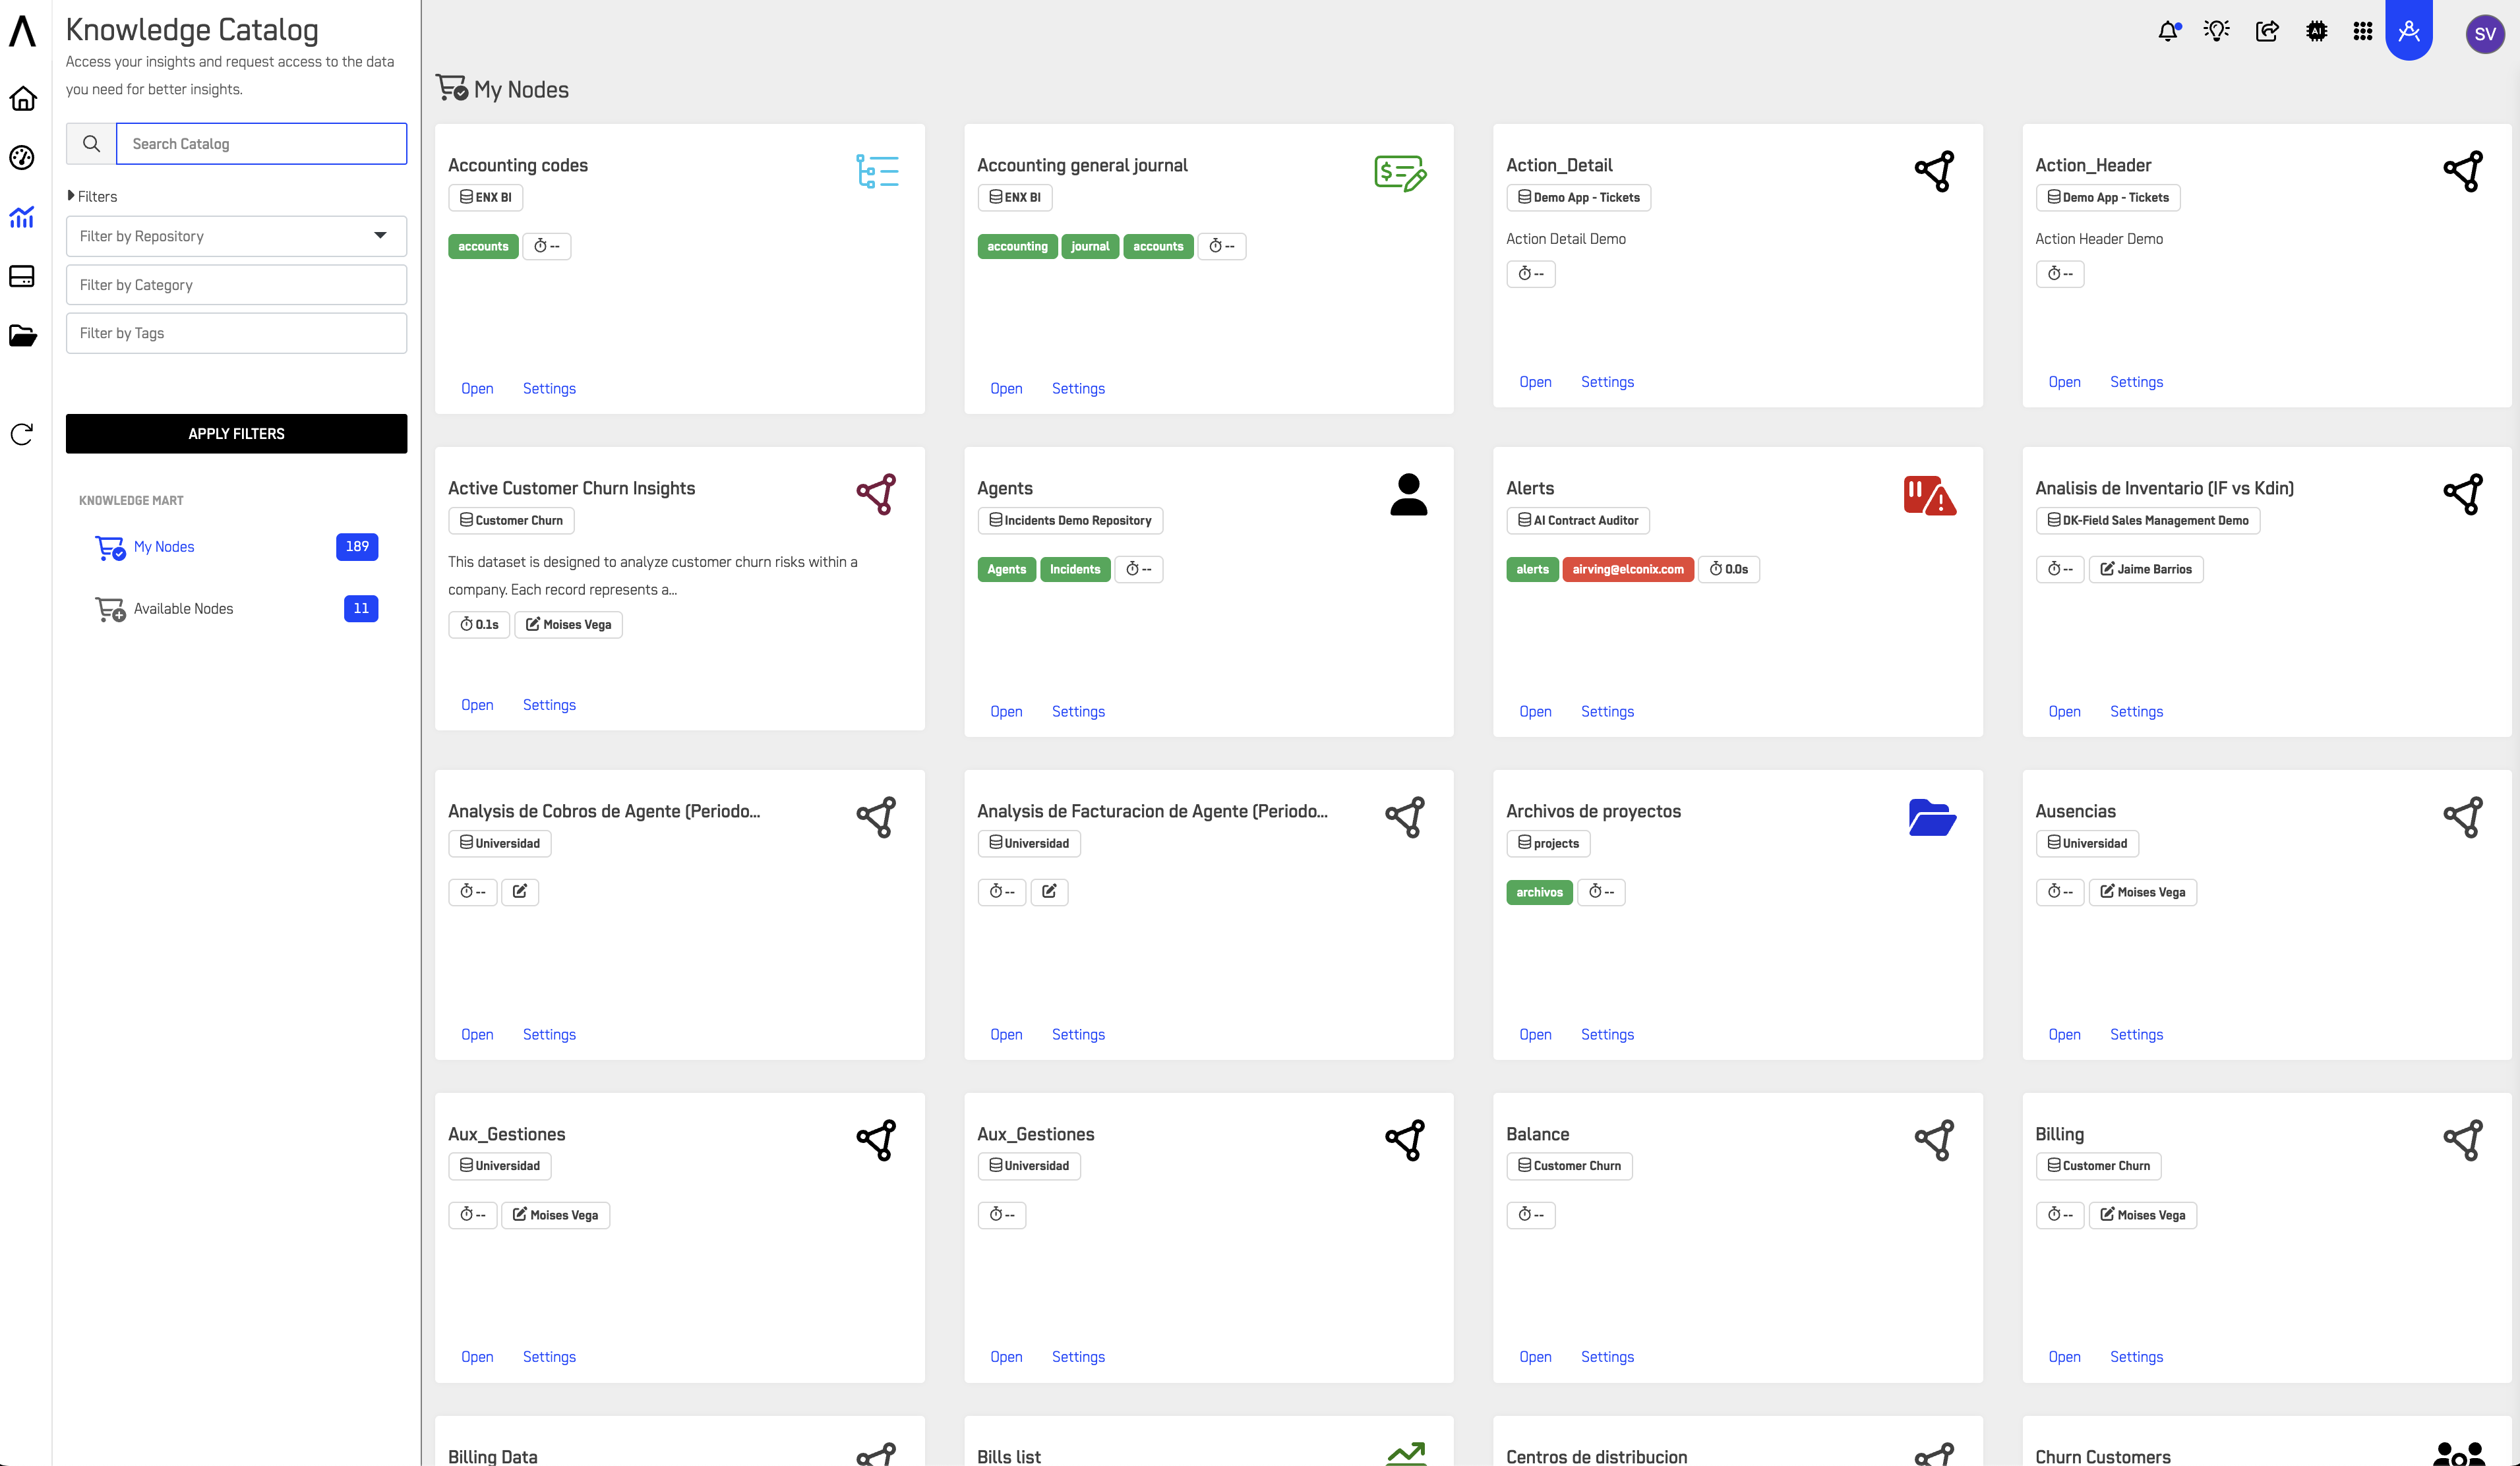This screenshot has height=1466, width=2520.
Task: Click Moises Vega badge on Ausencias card
Action: pos(2143,892)
